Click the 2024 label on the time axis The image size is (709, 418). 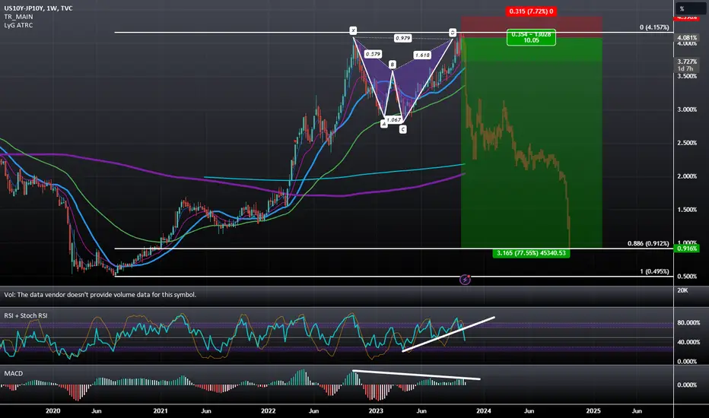[x=484, y=411]
